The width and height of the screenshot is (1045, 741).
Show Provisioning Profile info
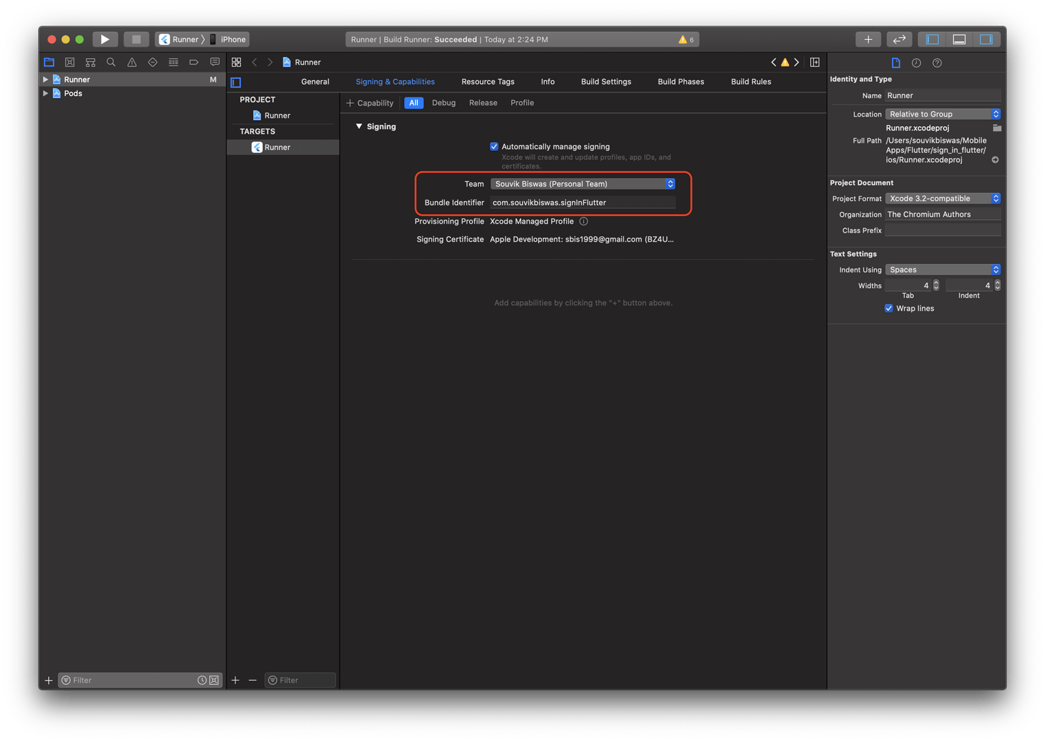coord(584,222)
